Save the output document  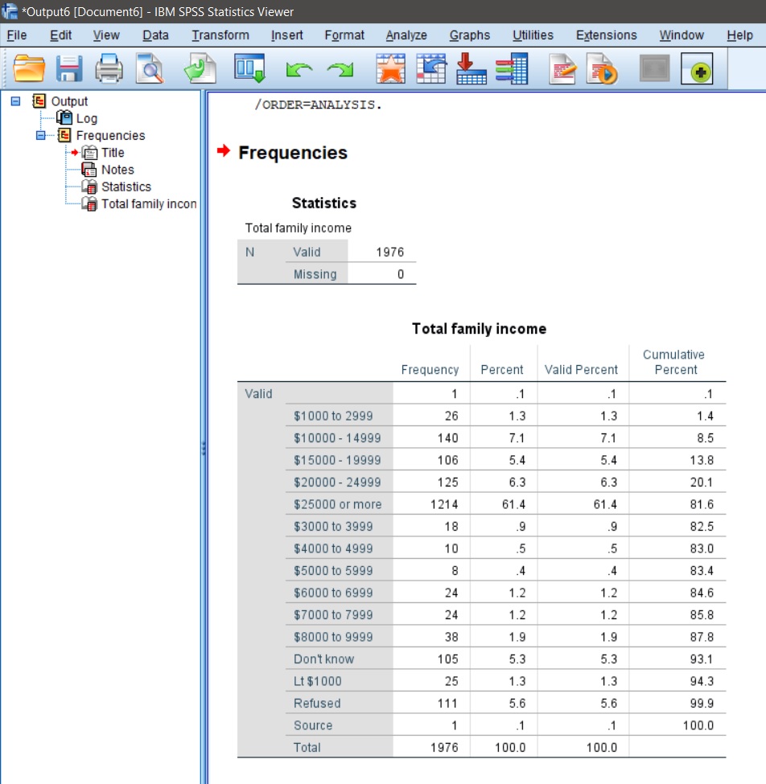click(69, 70)
